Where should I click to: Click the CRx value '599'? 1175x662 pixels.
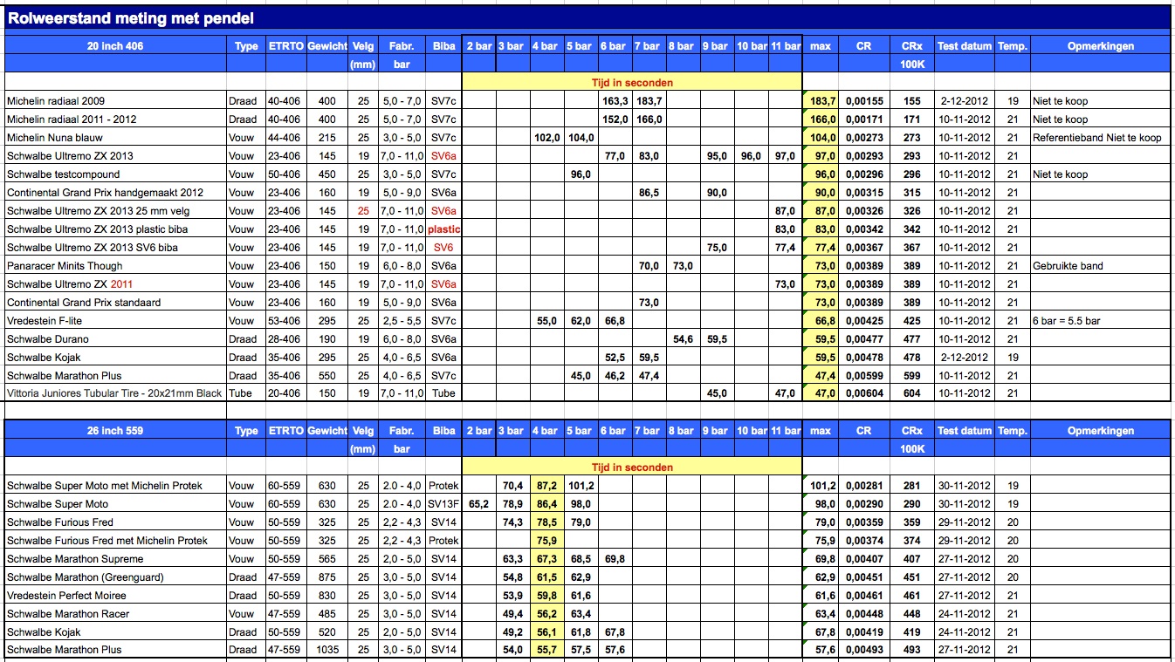coord(912,376)
